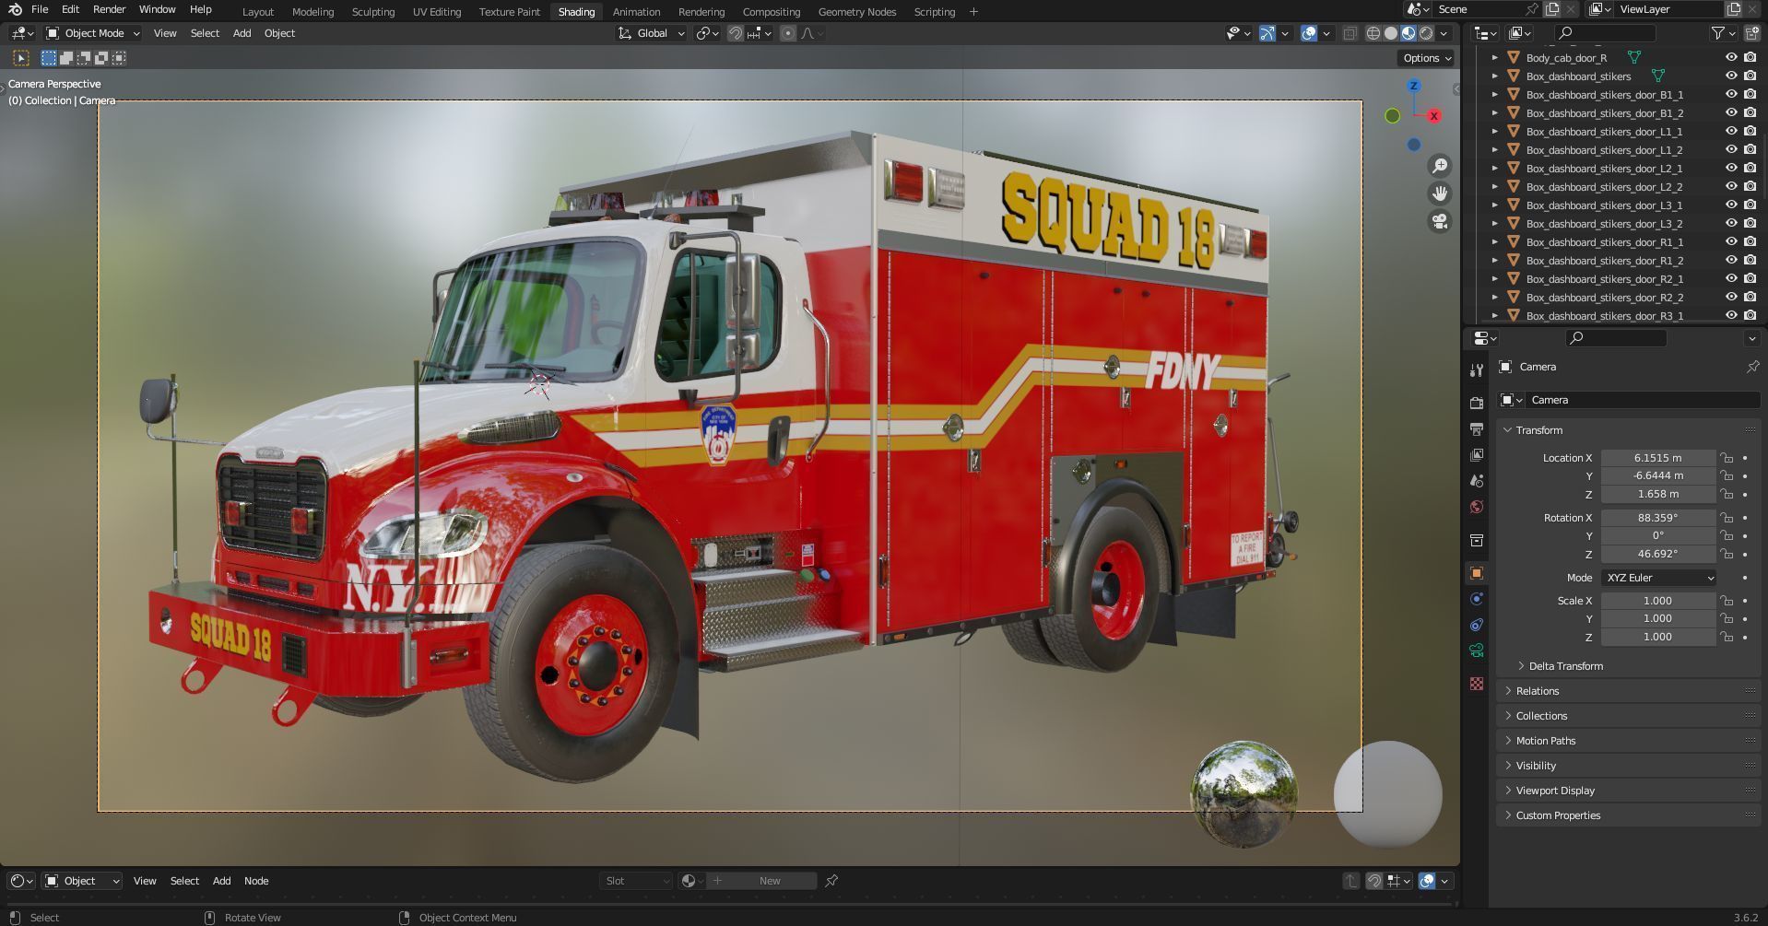Open the viewport Options dropdown
This screenshot has height=926, width=1768.
click(x=1427, y=58)
